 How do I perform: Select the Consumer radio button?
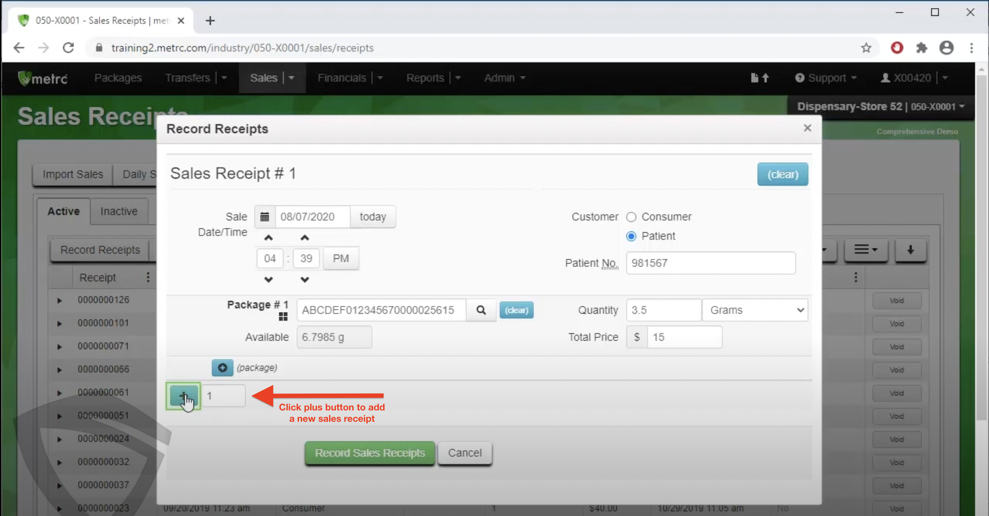[631, 217]
